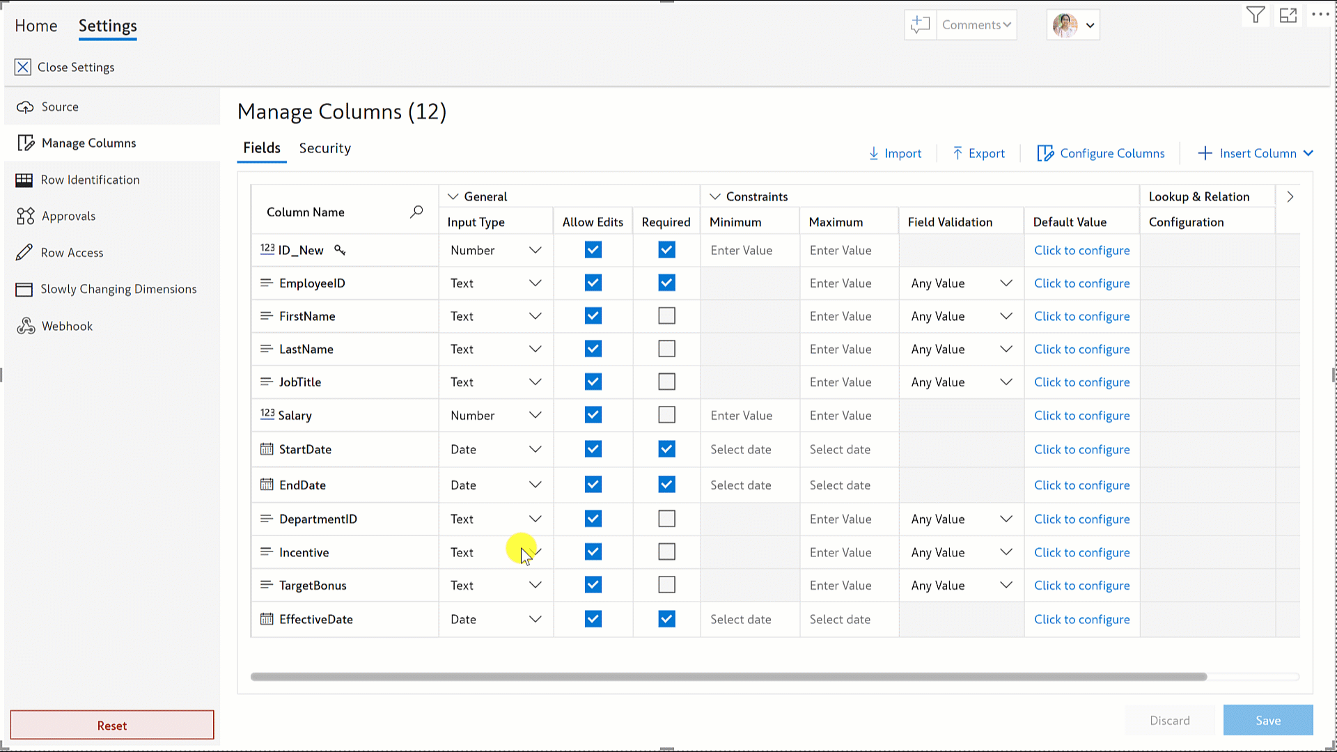The image size is (1337, 752).
Task: Click the Close Settings X icon
Action: [x=23, y=67]
